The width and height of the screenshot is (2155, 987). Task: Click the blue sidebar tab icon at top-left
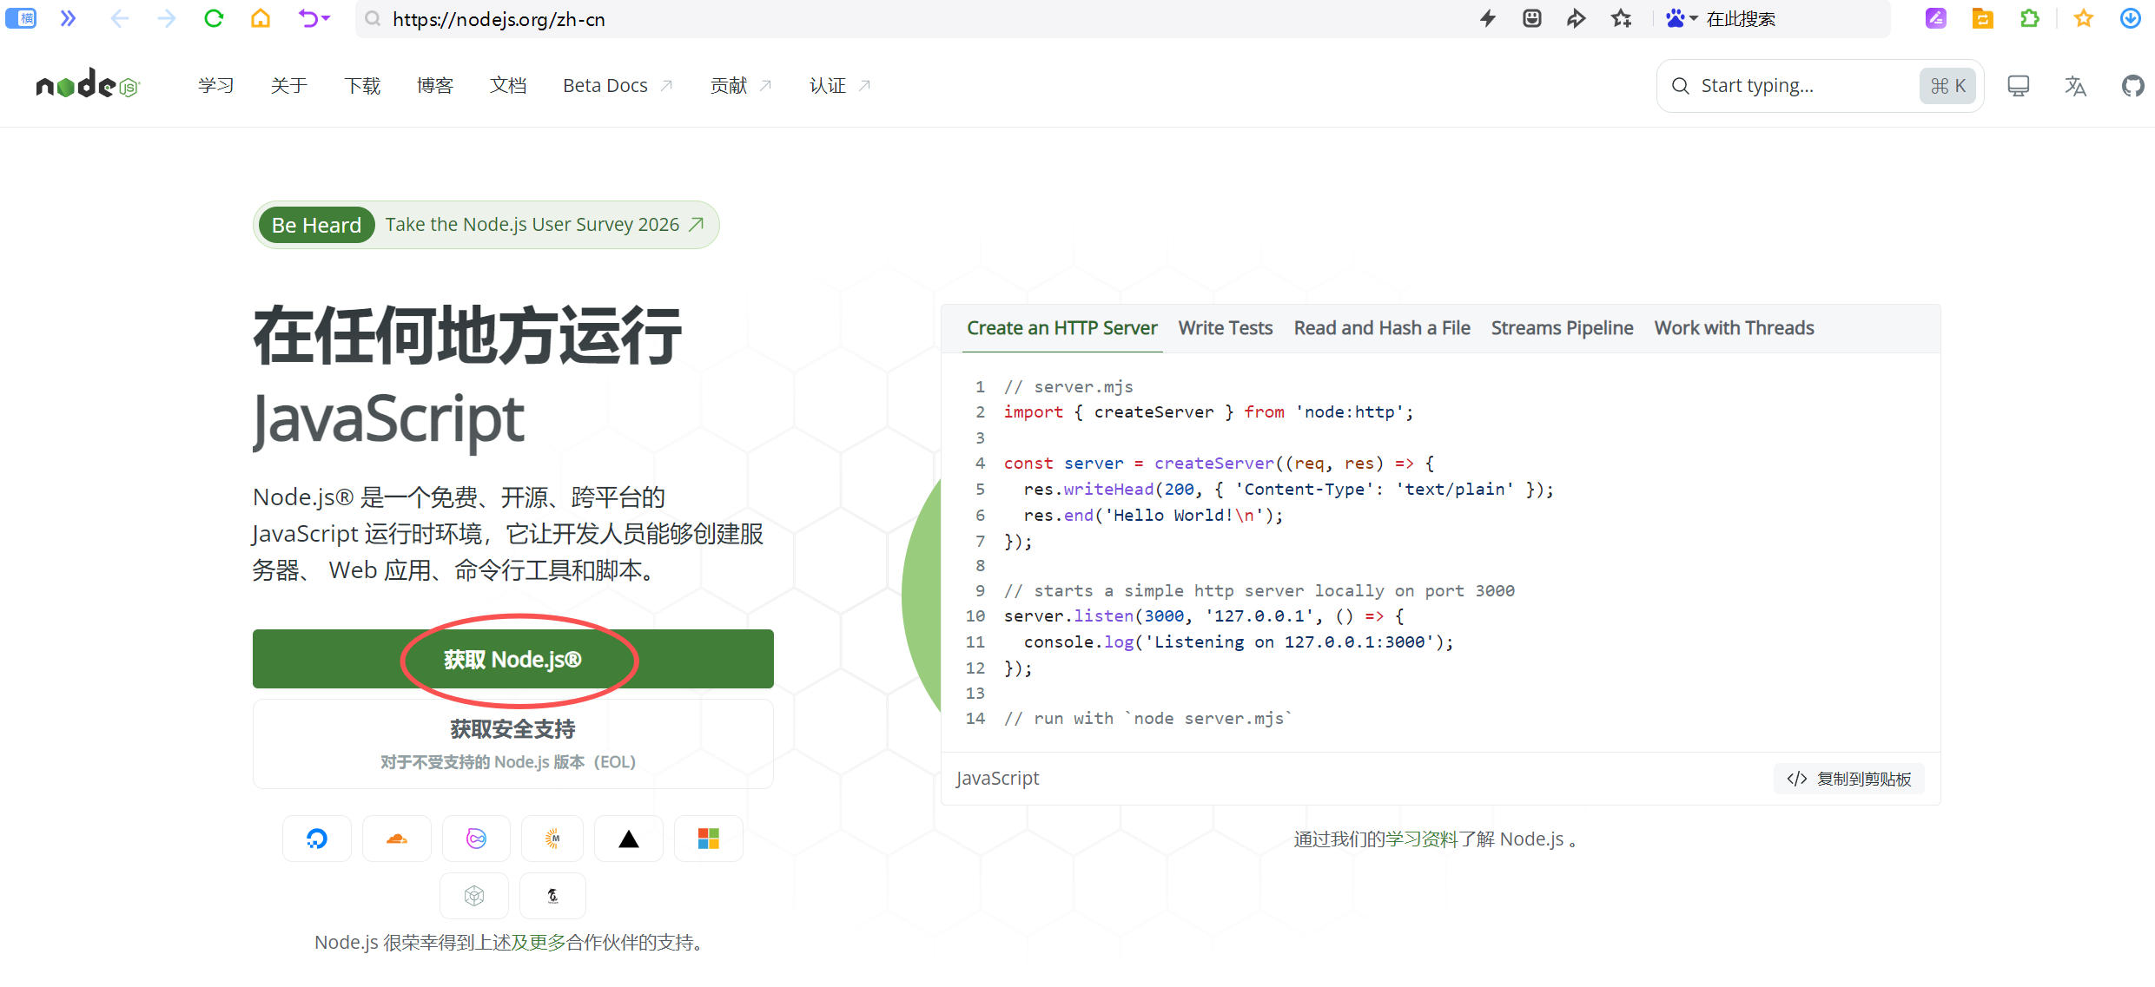tap(21, 18)
